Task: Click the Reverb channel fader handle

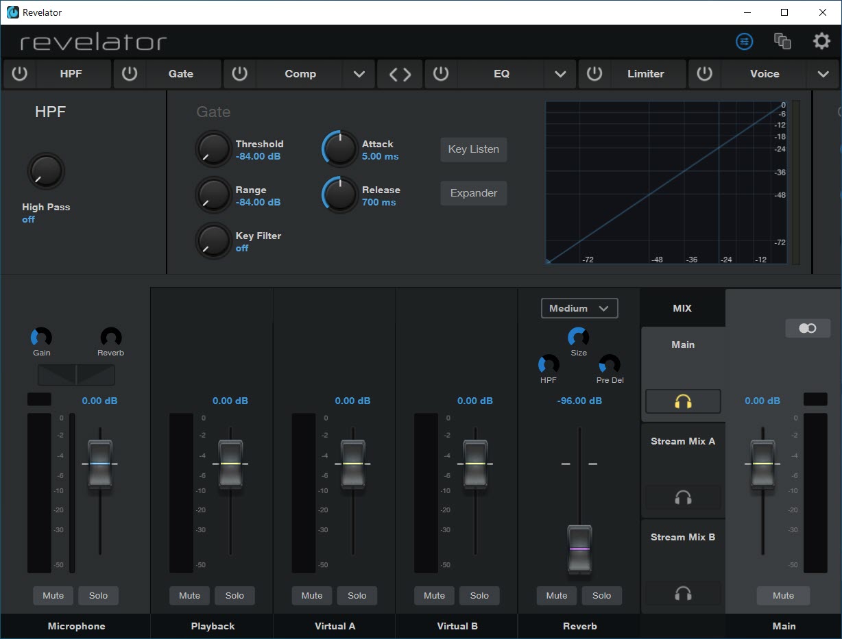Action: tap(579, 549)
